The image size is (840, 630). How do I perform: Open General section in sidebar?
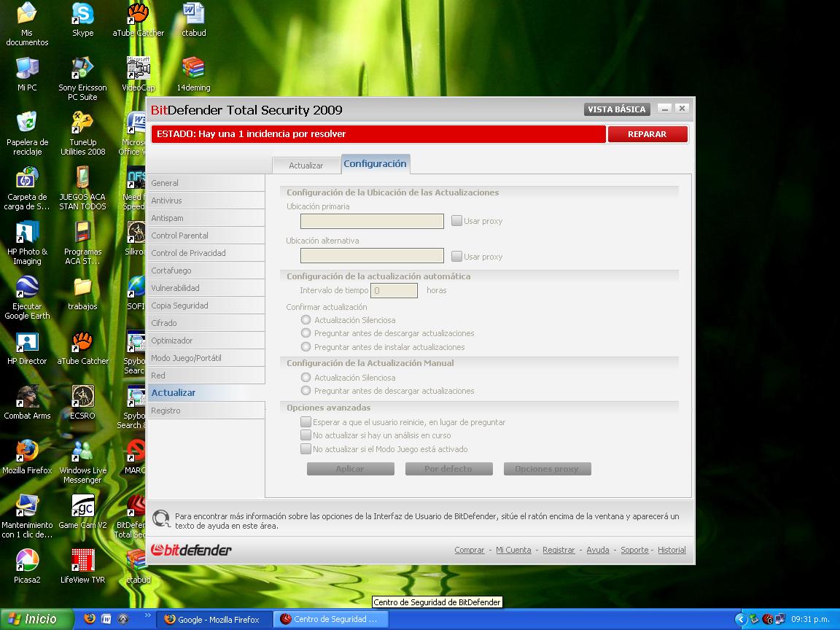coord(206,183)
